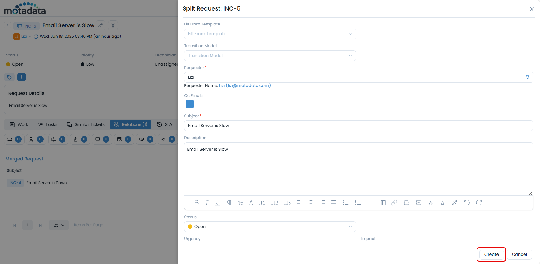Image resolution: width=540 pixels, height=264 pixels.
Task: Toggle bold formatting in description editor
Action: click(196, 203)
